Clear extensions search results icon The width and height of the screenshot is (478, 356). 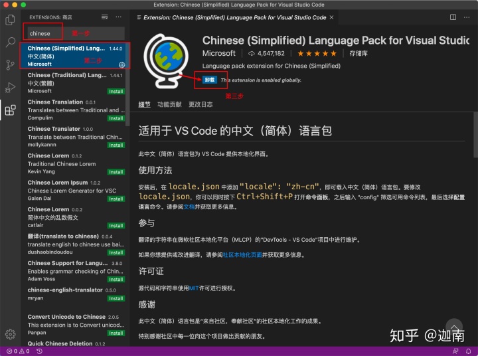(x=105, y=17)
